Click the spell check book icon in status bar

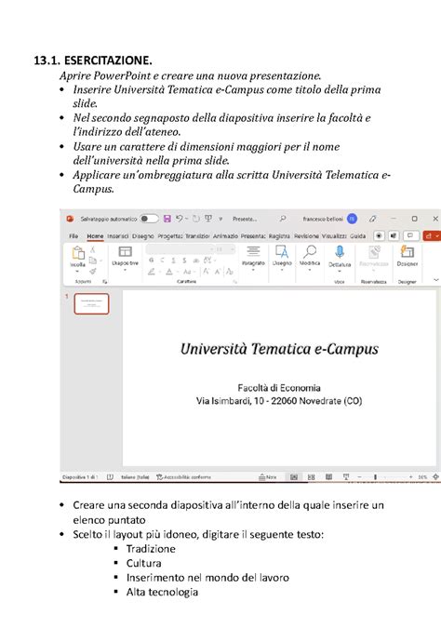(x=110, y=477)
